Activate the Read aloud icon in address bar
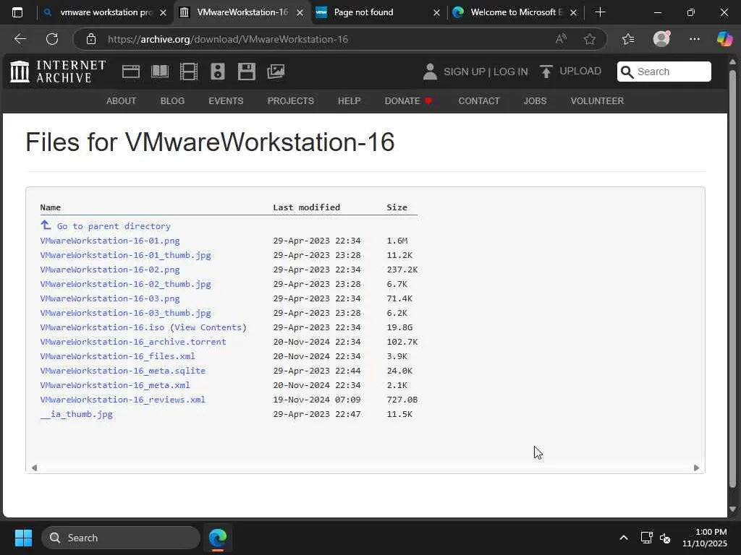 tap(561, 39)
